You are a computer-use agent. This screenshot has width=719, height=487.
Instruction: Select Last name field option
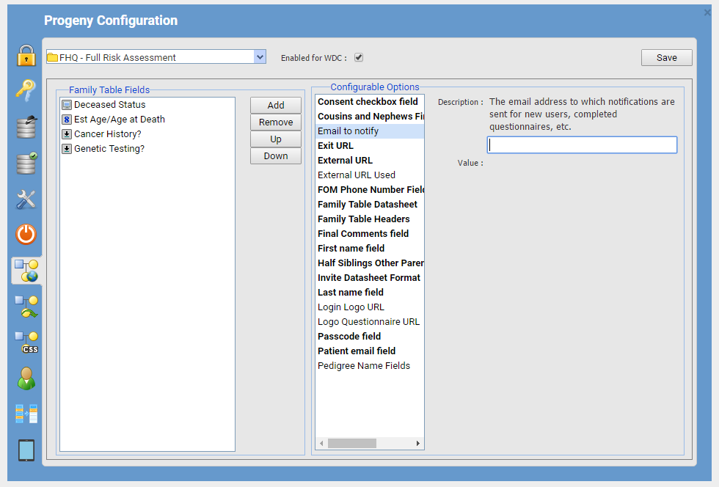click(370, 293)
